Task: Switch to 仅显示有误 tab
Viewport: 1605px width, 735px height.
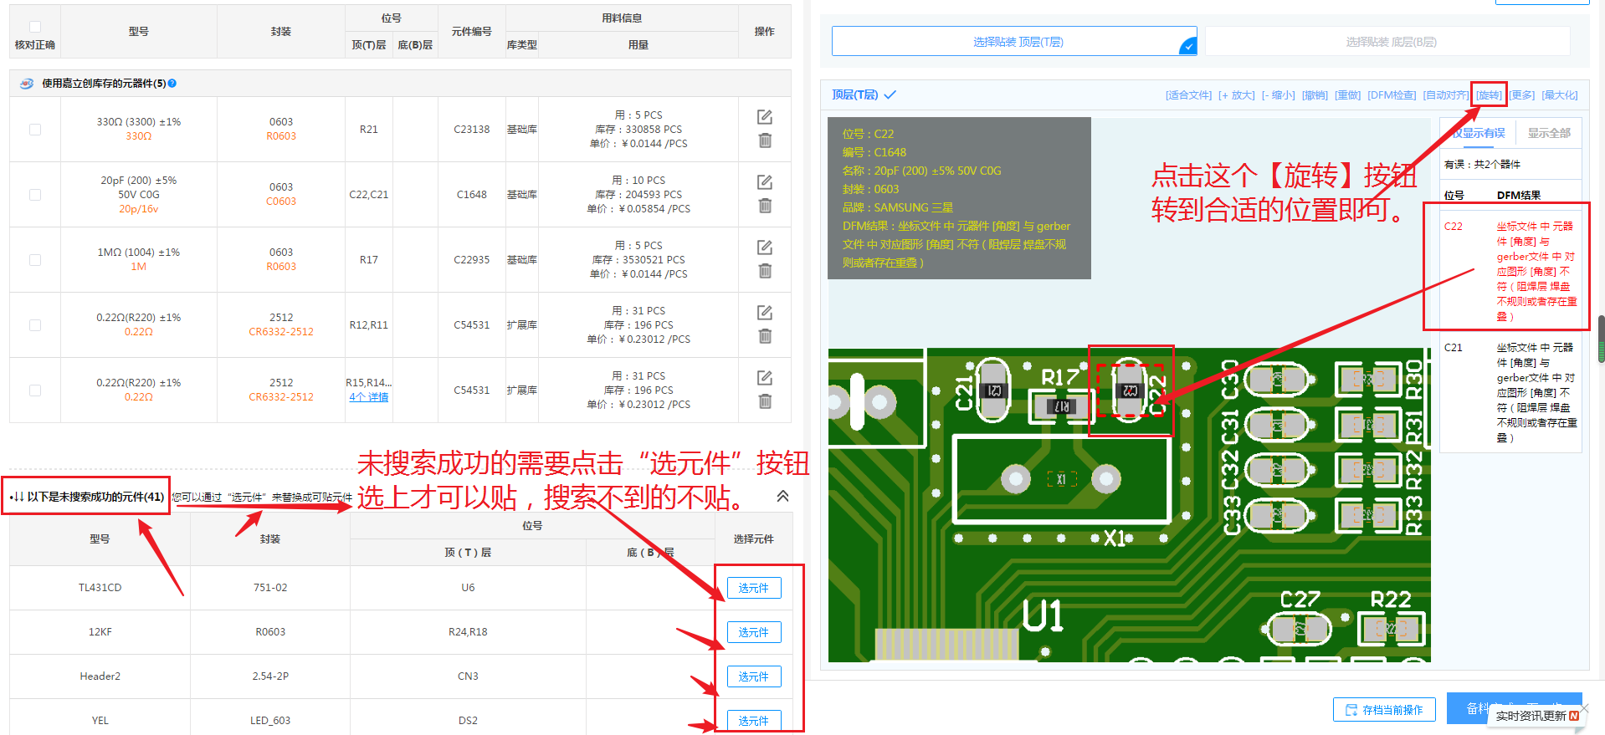Action: click(1478, 133)
